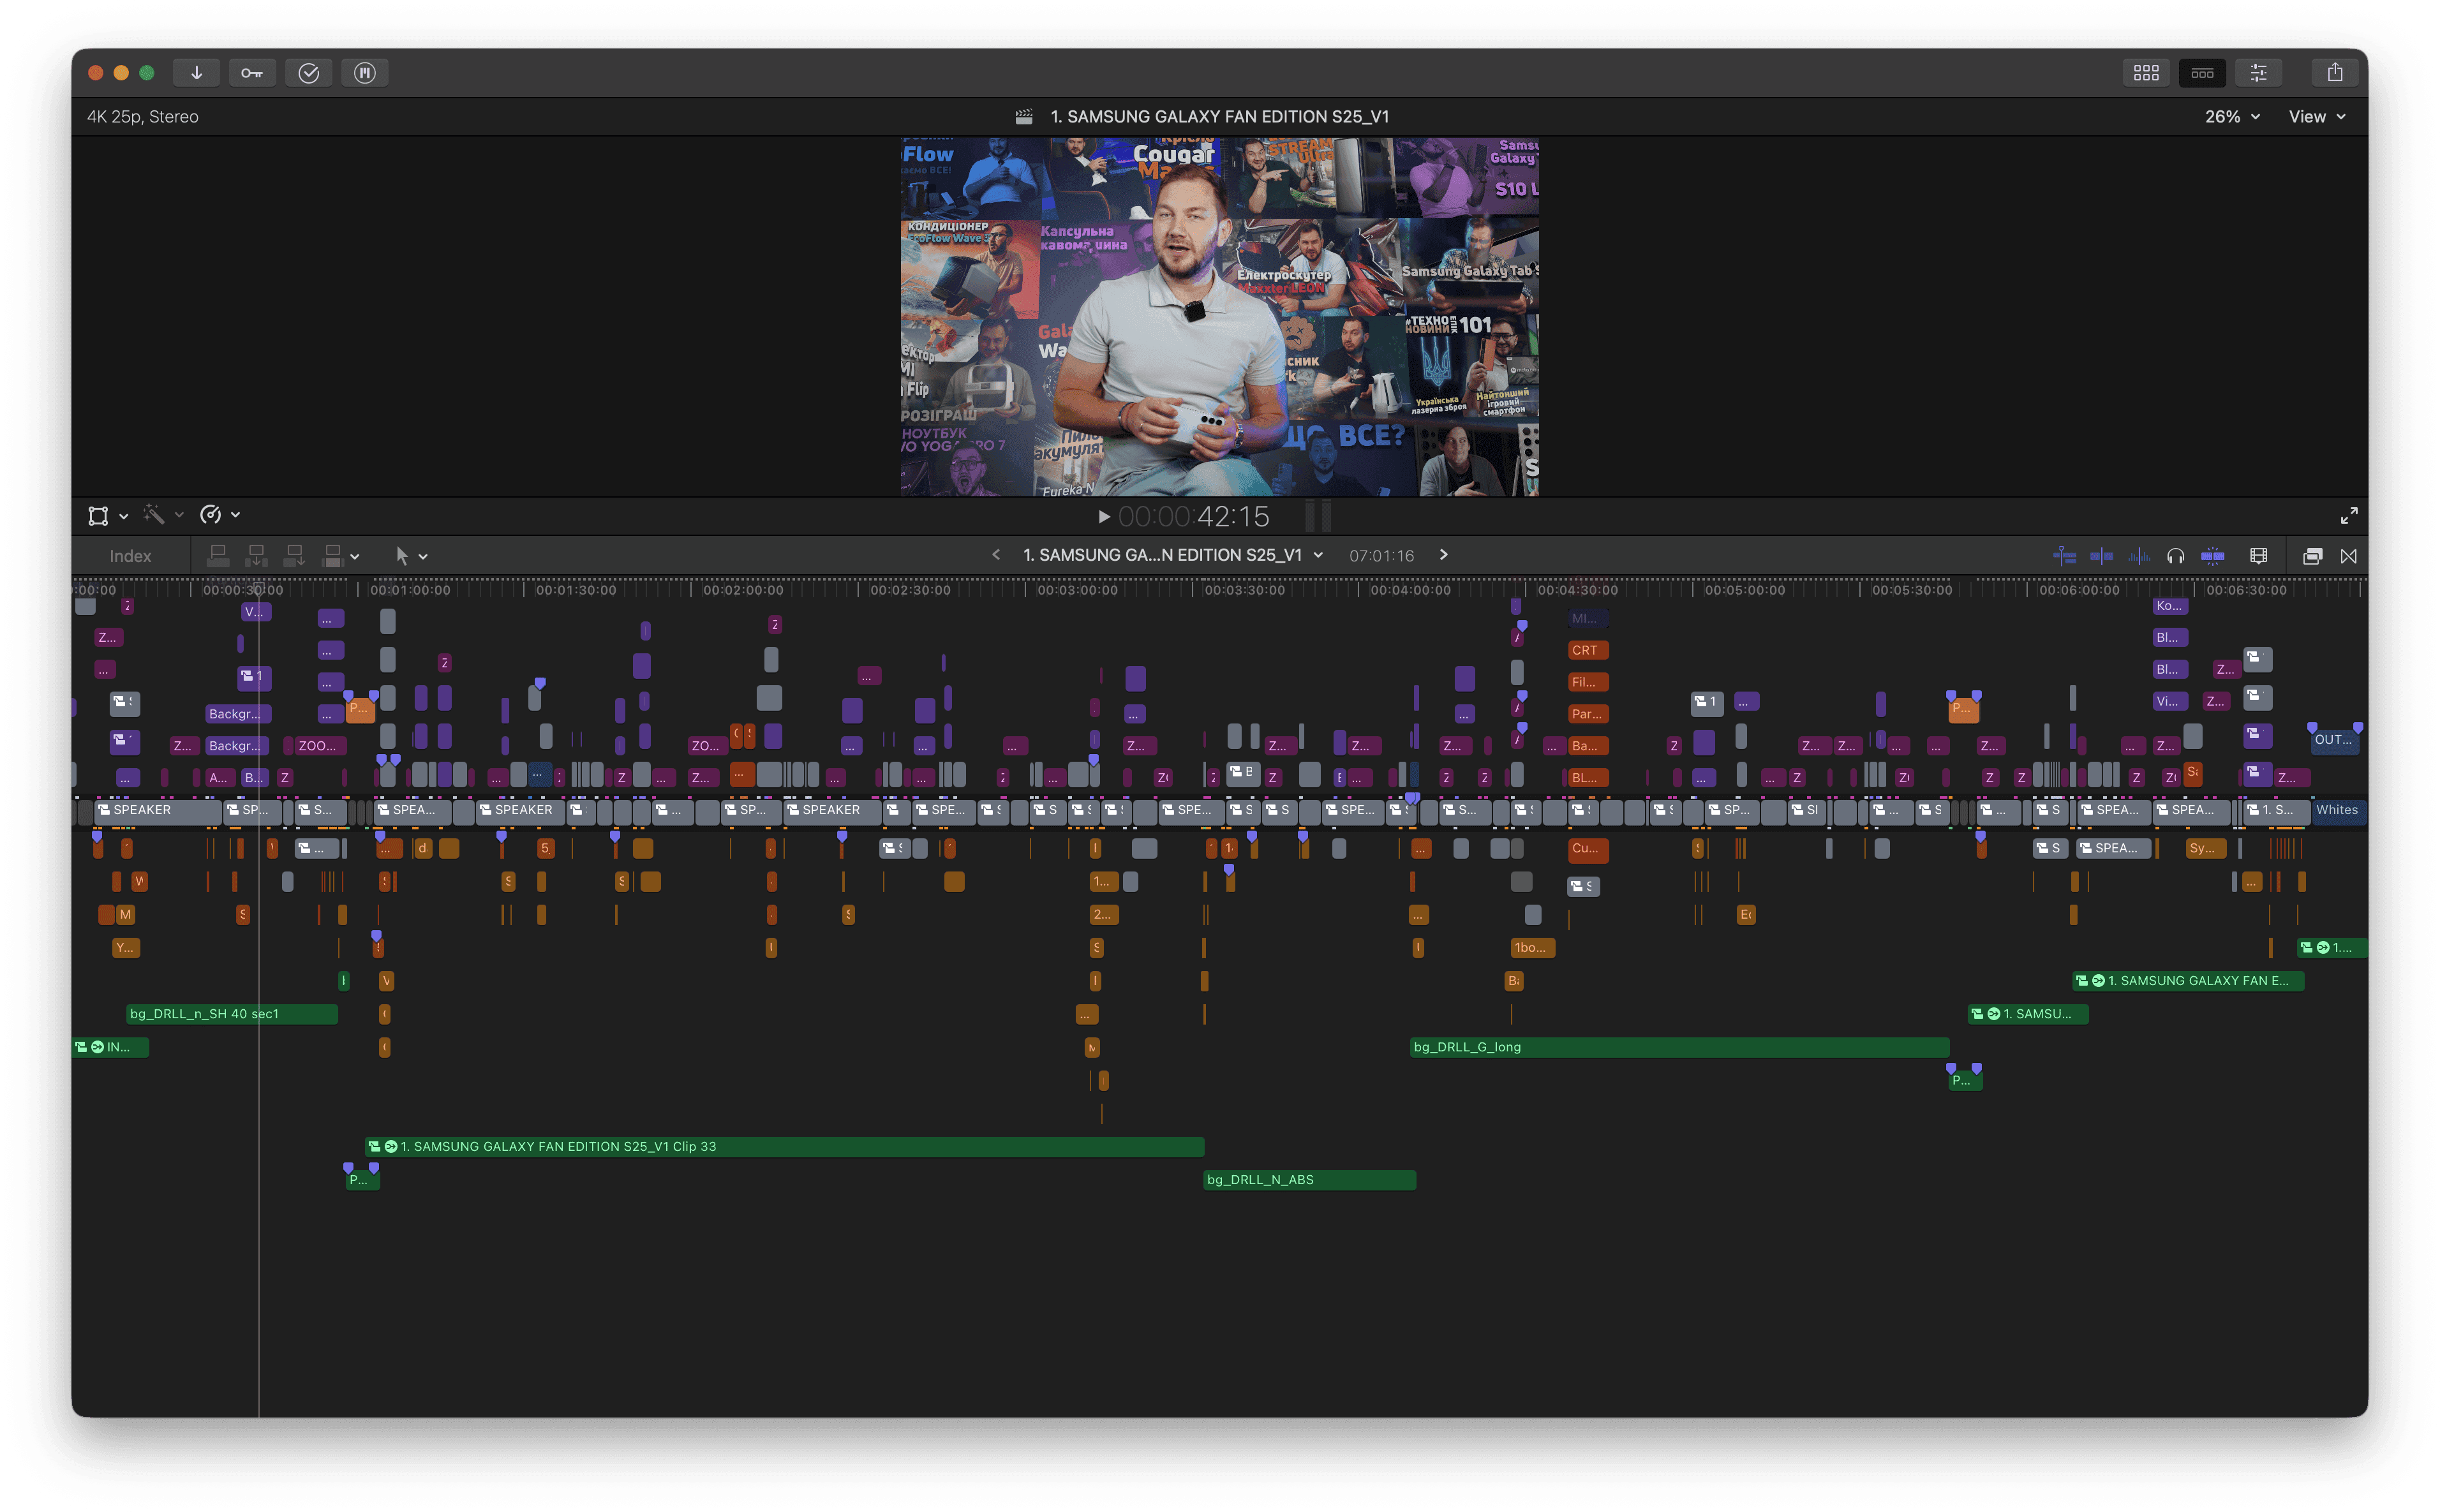
Task: Open the keyword editor key icon
Action: (x=252, y=73)
